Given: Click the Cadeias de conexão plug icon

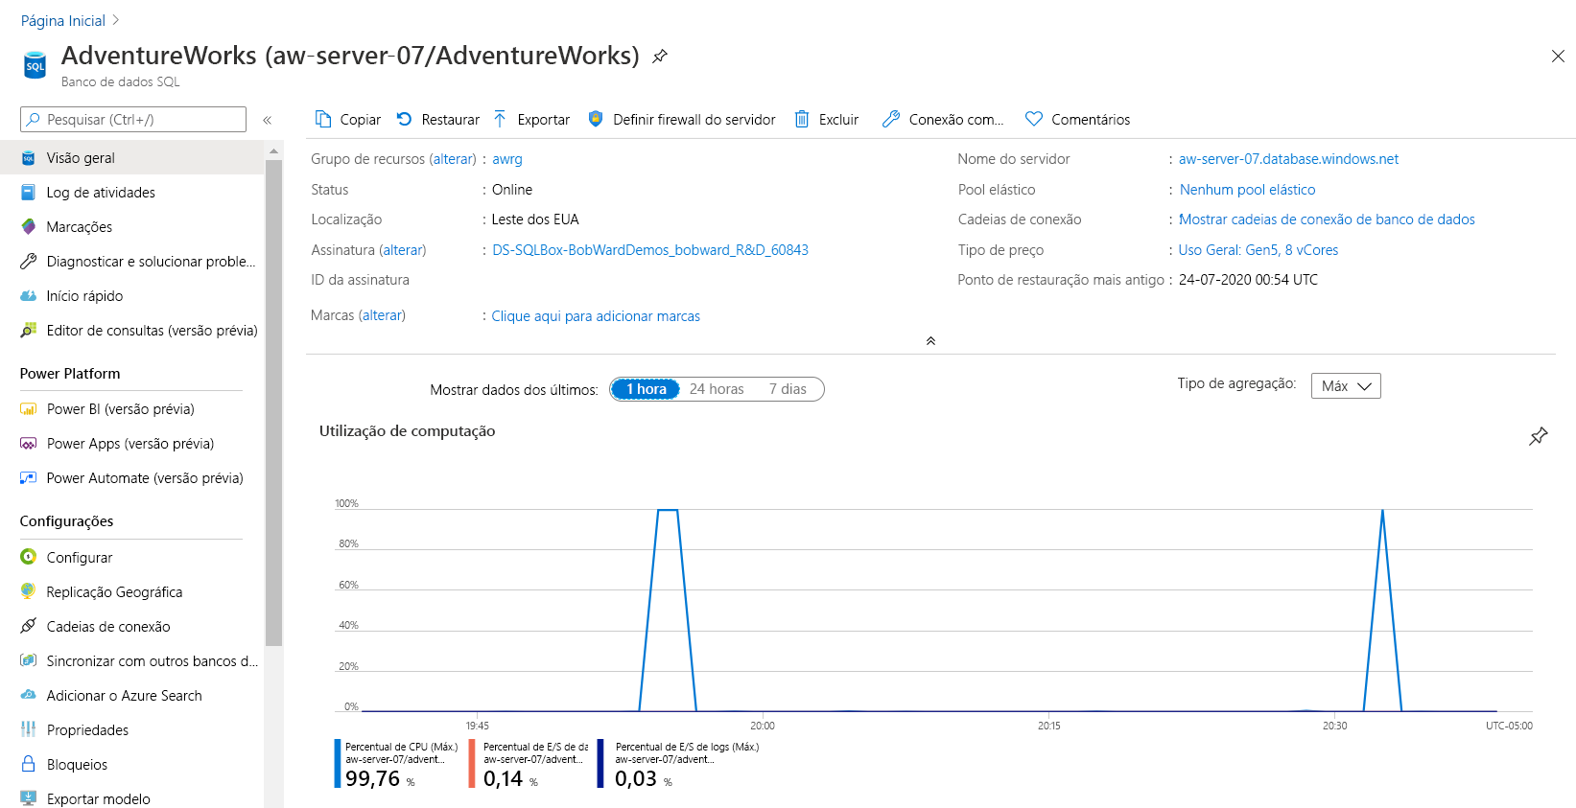Looking at the screenshot, I should point(29,626).
